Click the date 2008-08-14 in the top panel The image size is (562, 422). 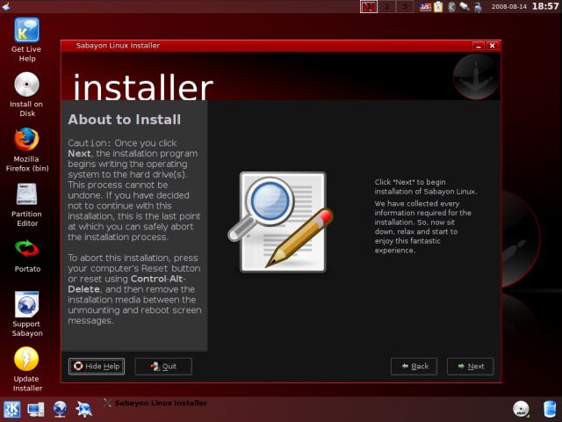pyautogui.click(x=509, y=7)
